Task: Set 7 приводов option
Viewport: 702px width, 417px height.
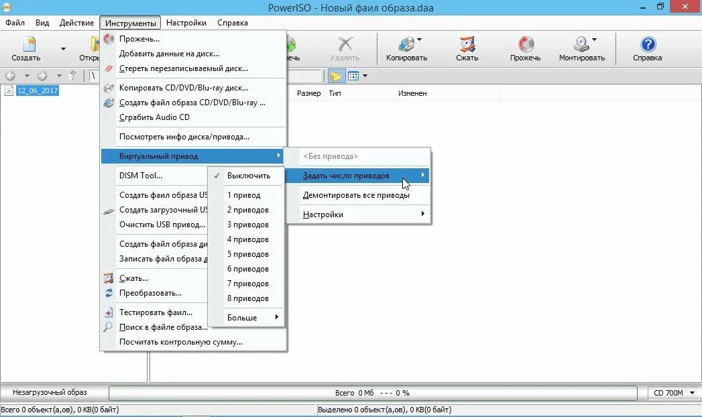Action: (x=246, y=284)
